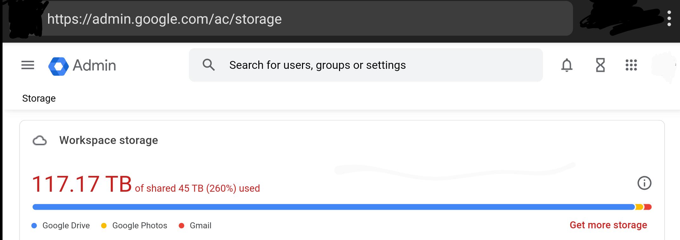The height and width of the screenshot is (240, 680).
Task: Click the Workspace storage cloud icon
Action: (40, 141)
